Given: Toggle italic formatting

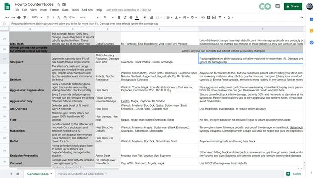Looking at the screenshot, I should click(125, 18).
